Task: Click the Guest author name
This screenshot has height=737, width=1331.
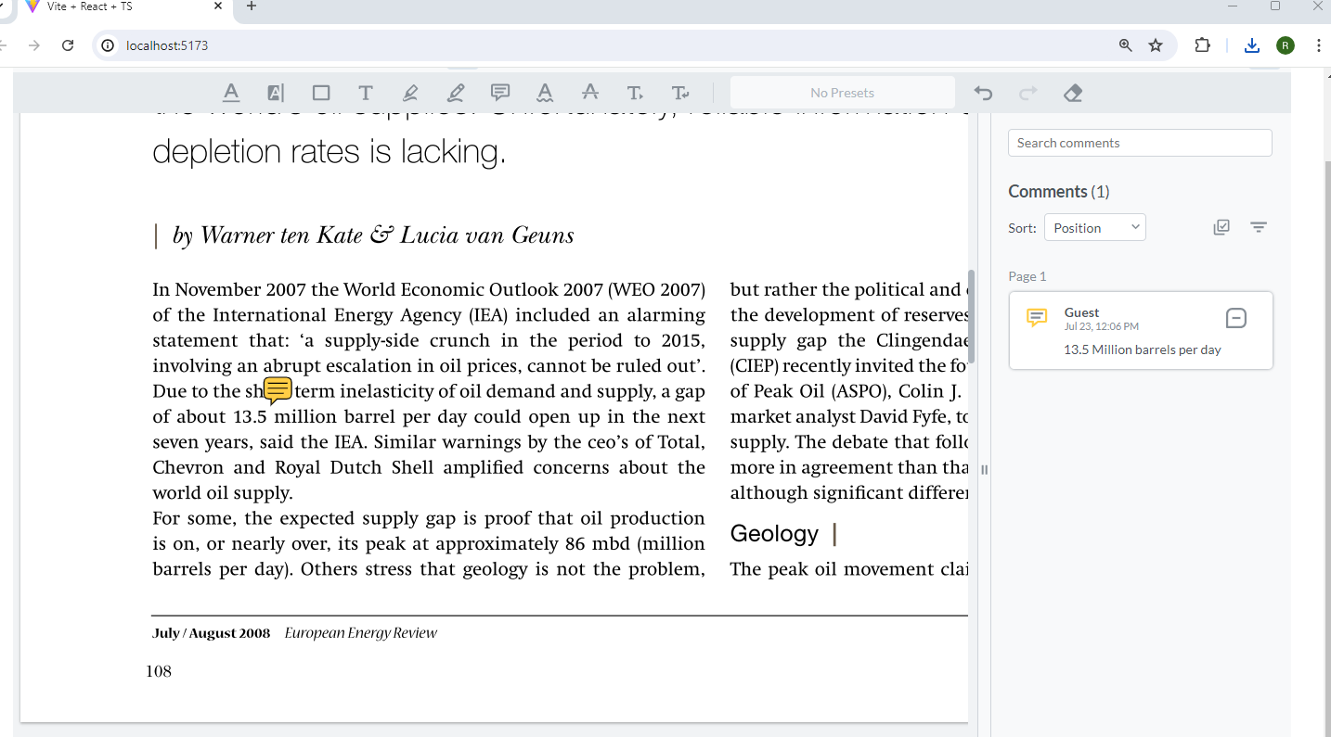Action: point(1081,312)
